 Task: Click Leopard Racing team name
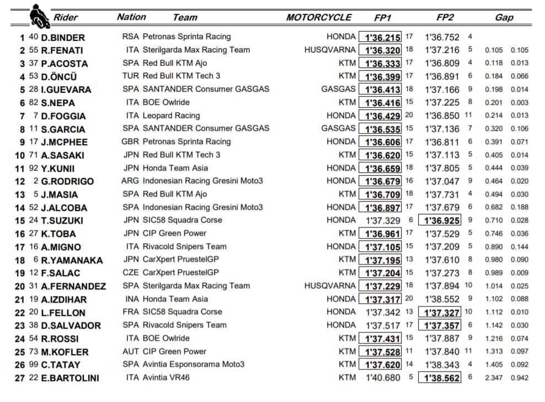coord(171,115)
